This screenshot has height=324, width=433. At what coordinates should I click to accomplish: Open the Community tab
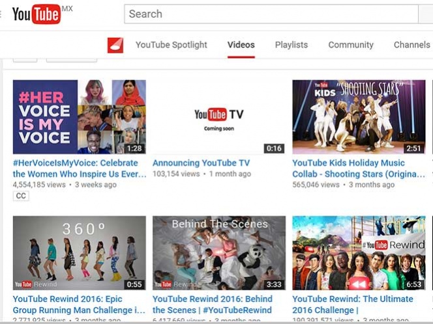(x=351, y=45)
